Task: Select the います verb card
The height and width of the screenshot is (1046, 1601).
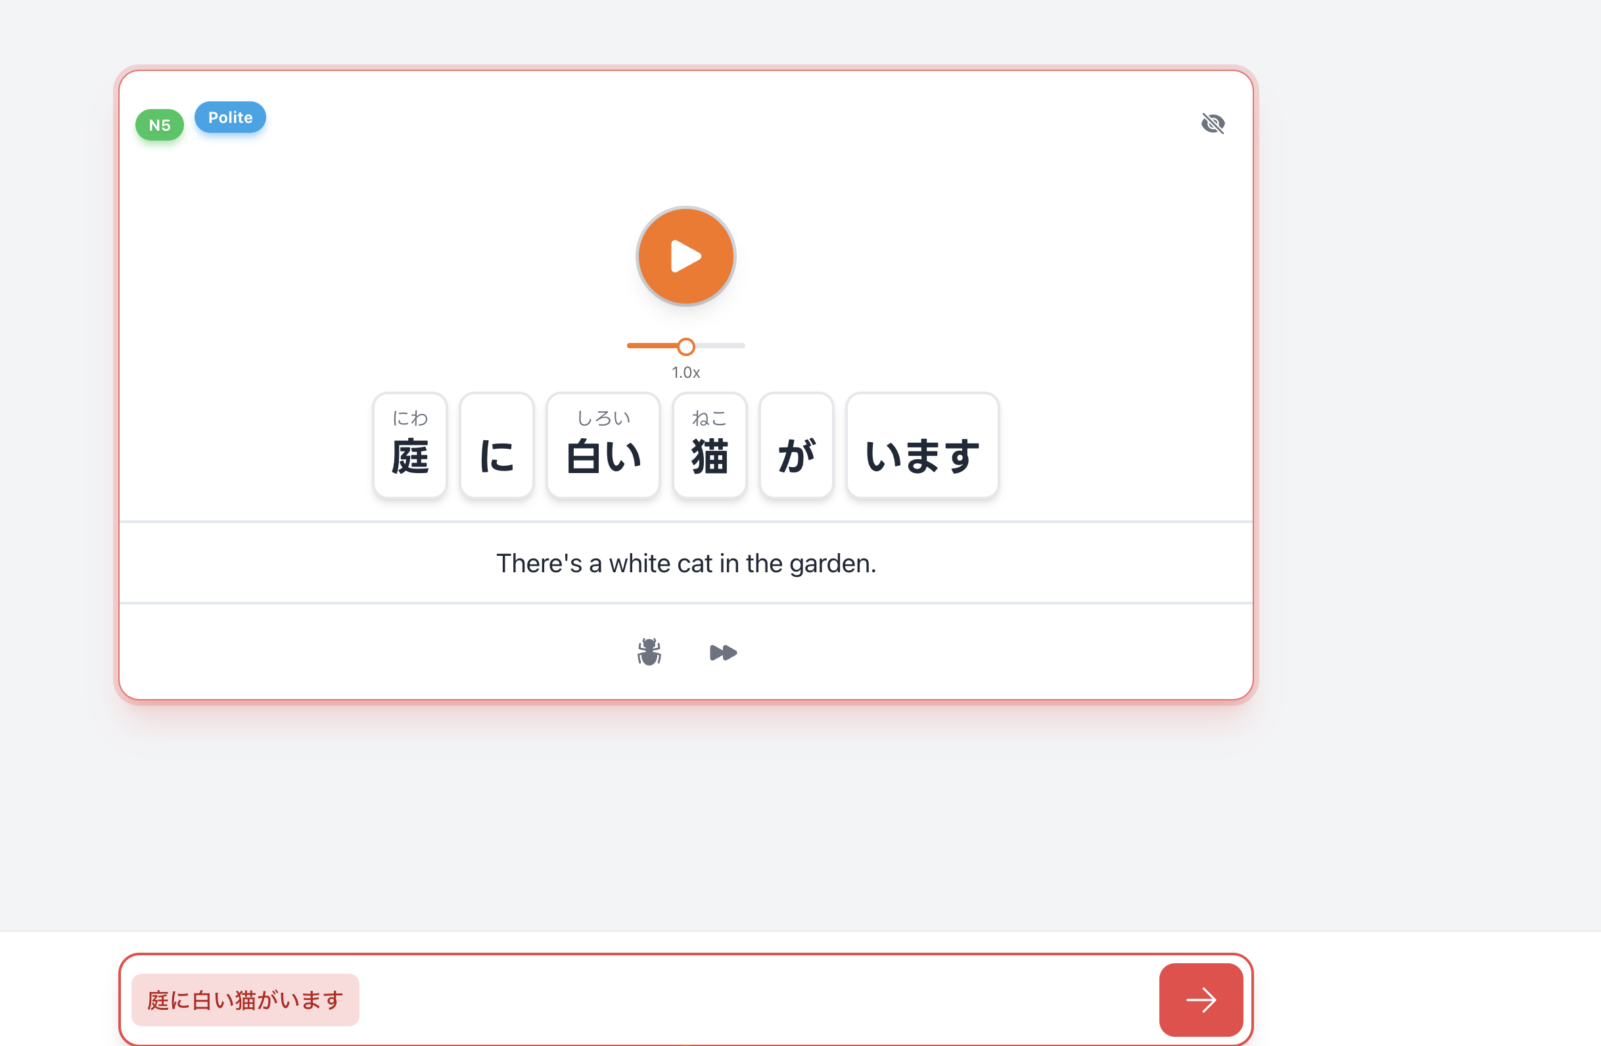Action: click(x=921, y=445)
